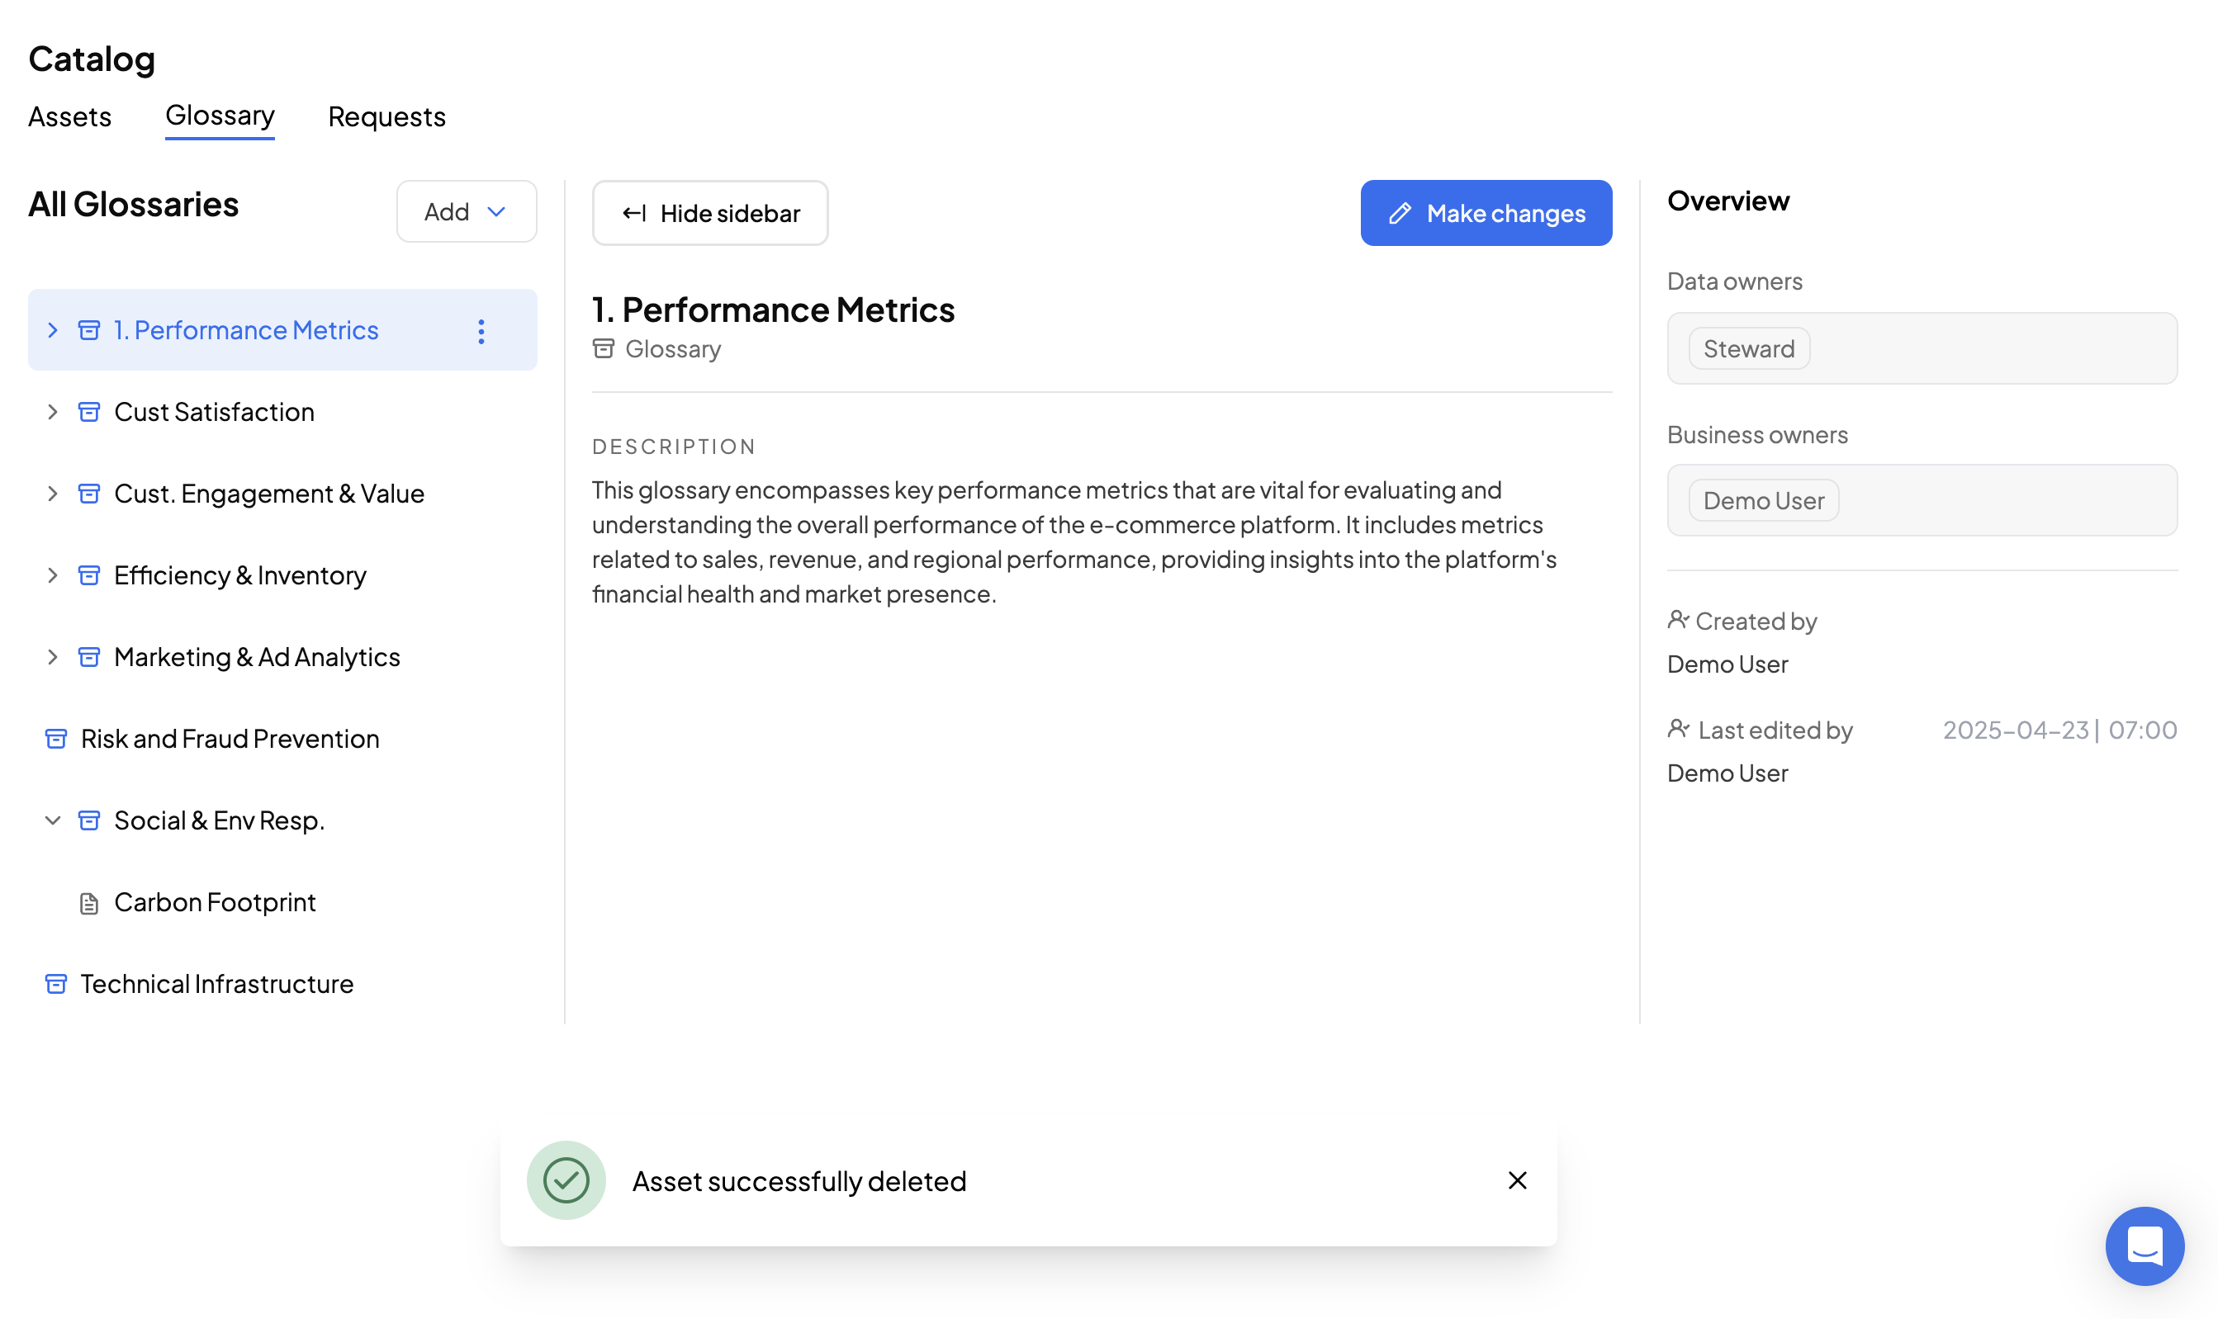Open the three-dot menu for Performance Metrics

coord(481,332)
